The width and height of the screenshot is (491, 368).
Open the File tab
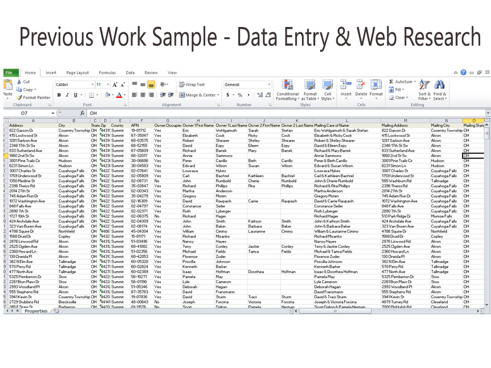11,73
